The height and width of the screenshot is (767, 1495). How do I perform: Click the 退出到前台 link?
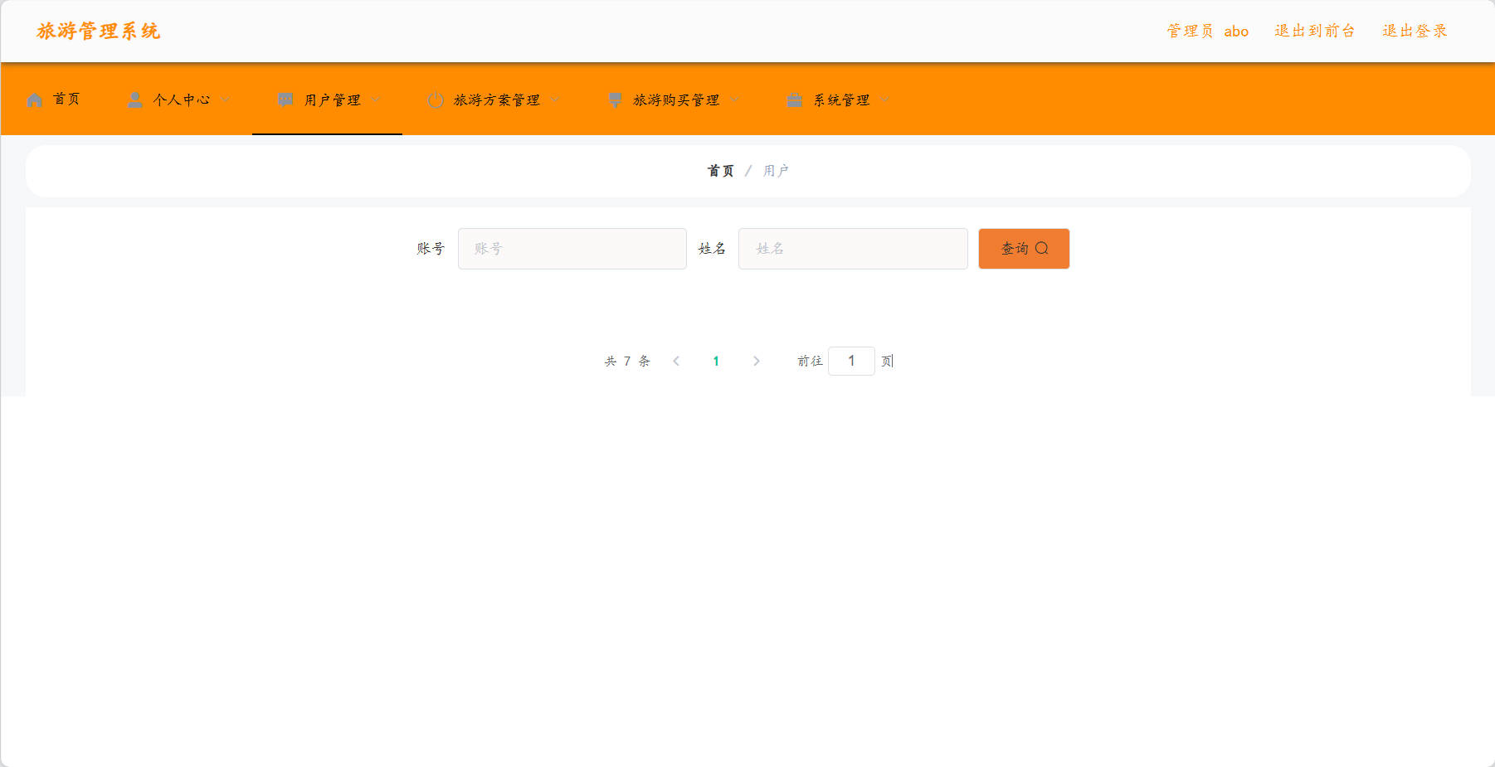(1314, 31)
